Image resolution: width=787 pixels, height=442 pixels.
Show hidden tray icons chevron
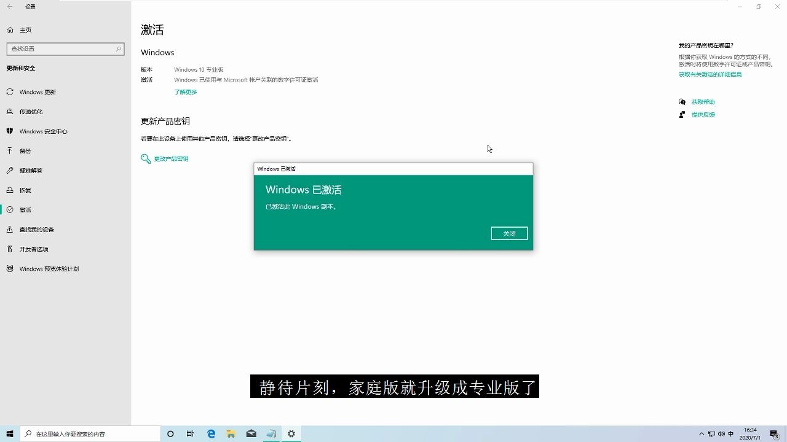pyautogui.click(x=702, y=434)
